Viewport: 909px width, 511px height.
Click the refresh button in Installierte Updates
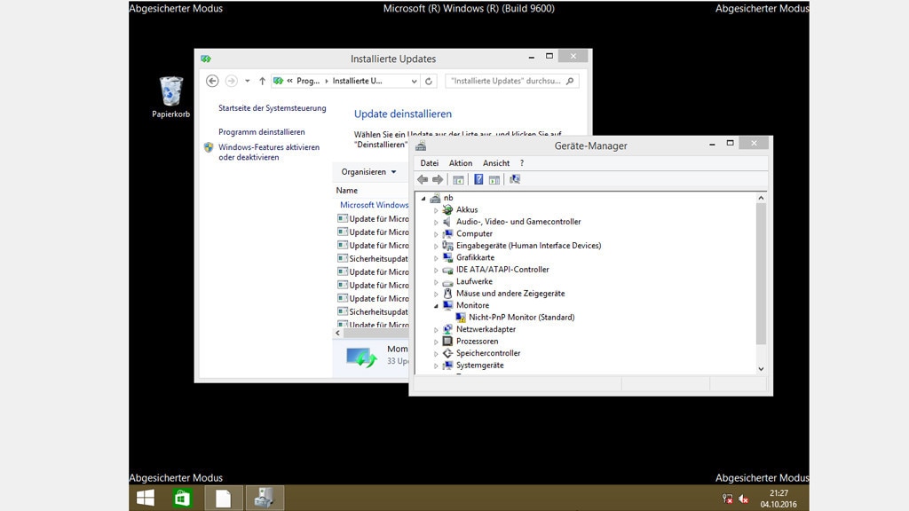[429, 81]
